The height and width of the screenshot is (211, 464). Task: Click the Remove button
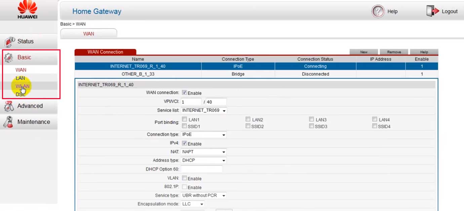[394, 52]
